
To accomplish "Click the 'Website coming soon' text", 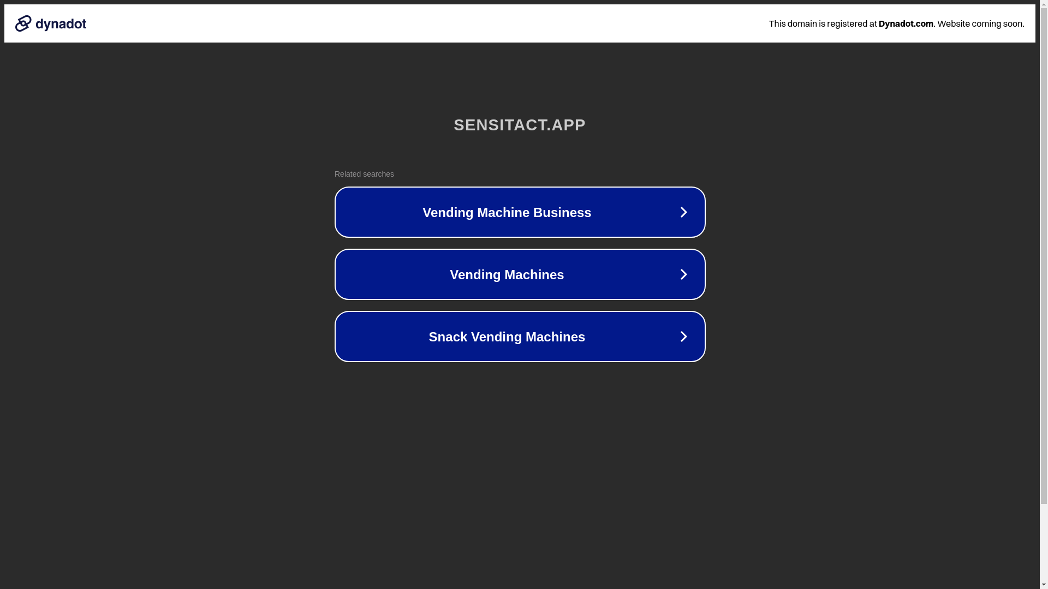I will 980,23.
